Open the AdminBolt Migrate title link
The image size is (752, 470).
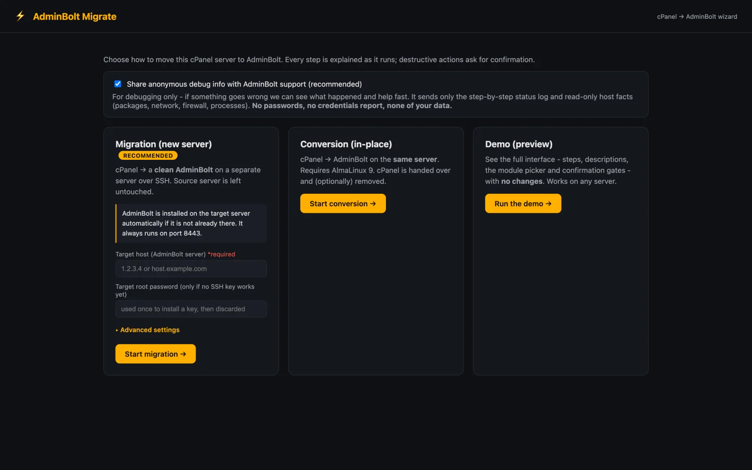click(75, 16)
